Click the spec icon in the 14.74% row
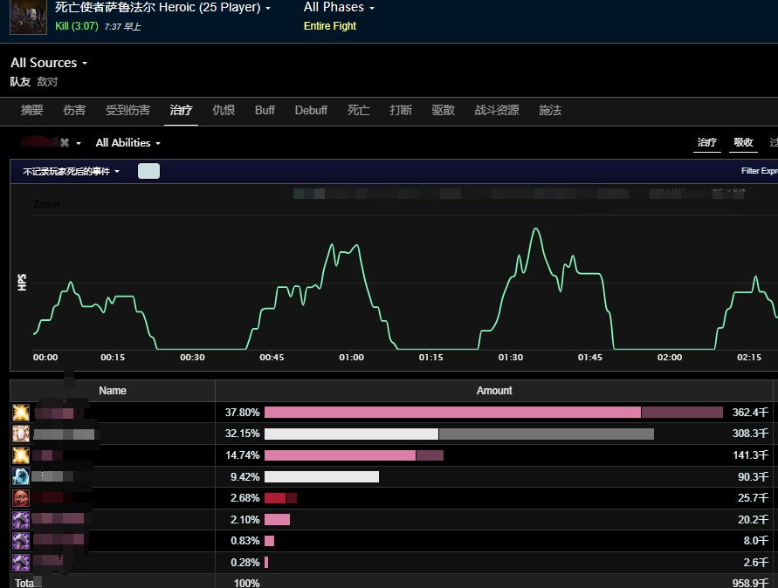 point(21,455)
